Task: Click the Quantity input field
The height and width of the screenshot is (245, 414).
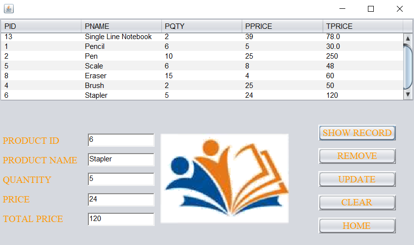Action: [121, 179]
